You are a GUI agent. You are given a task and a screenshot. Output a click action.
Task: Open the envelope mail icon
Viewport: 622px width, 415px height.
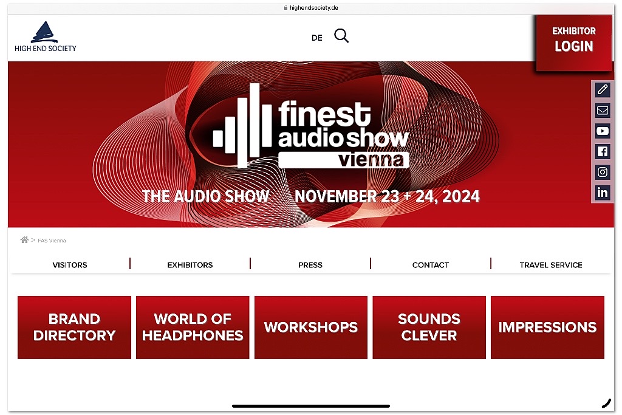coord(603,111)
